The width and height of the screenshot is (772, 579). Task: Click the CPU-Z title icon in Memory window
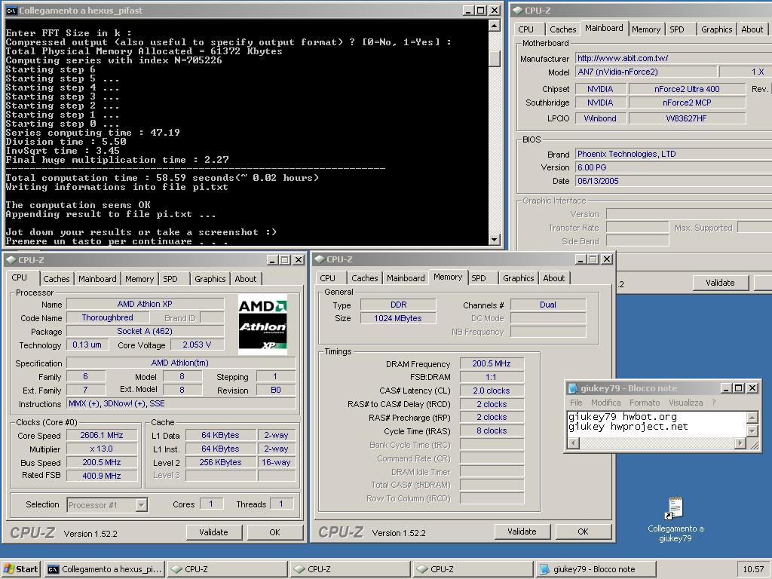(319, 259)
